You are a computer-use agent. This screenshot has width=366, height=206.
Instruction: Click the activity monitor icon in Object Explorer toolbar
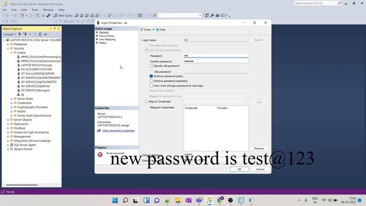[x=46, y=34]
